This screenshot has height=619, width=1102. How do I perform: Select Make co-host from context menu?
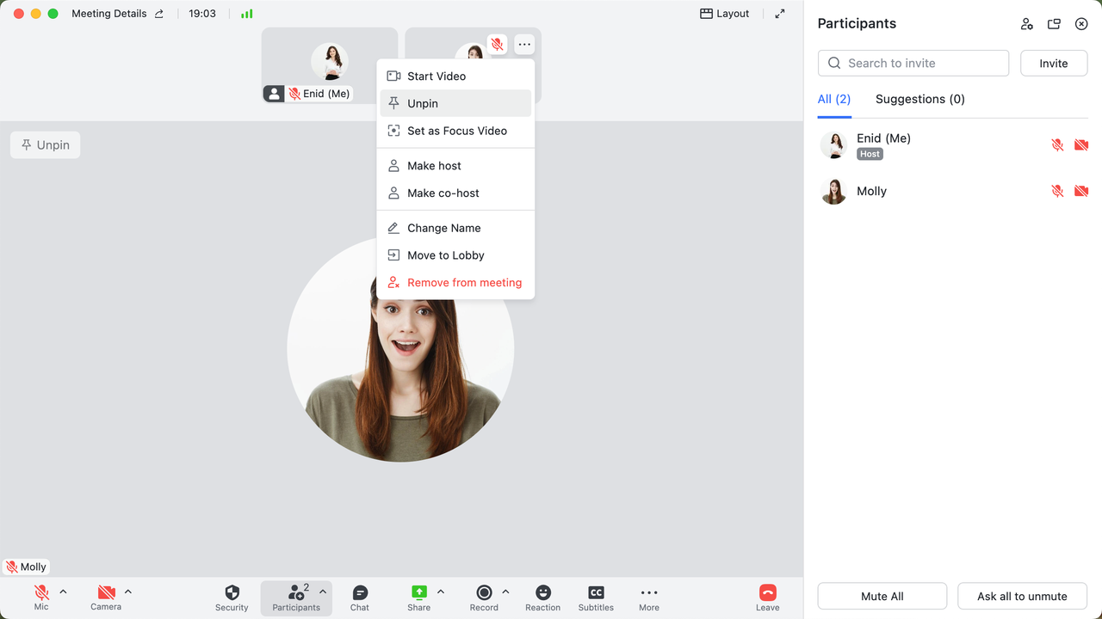click(443, 193)
